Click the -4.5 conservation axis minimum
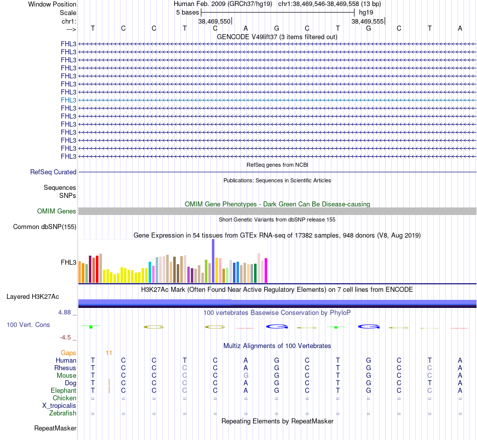Viewport: 477px width, 440px height. pos(65,338)
